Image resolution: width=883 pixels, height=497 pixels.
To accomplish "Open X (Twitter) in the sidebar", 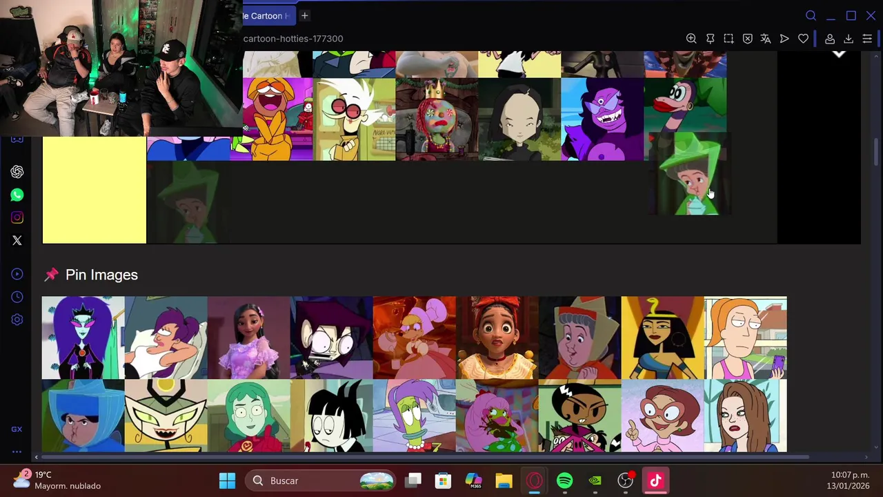I will [x=17, y=240].
